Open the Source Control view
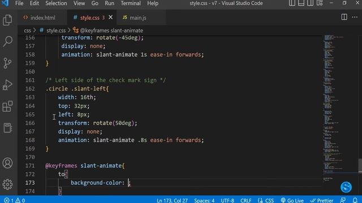Screen dimensions: 362x203 (x=7, y=63)
